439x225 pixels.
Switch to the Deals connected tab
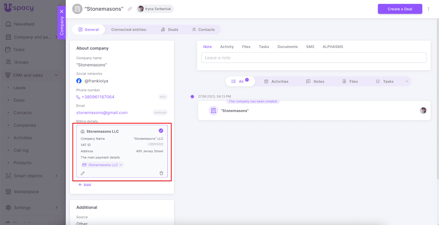coord(170,30)
